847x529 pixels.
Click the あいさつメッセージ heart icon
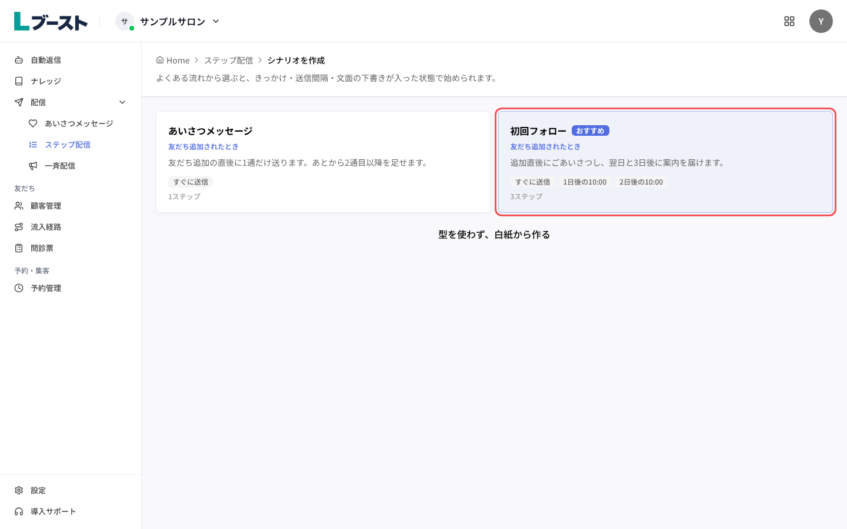(33, 123)
